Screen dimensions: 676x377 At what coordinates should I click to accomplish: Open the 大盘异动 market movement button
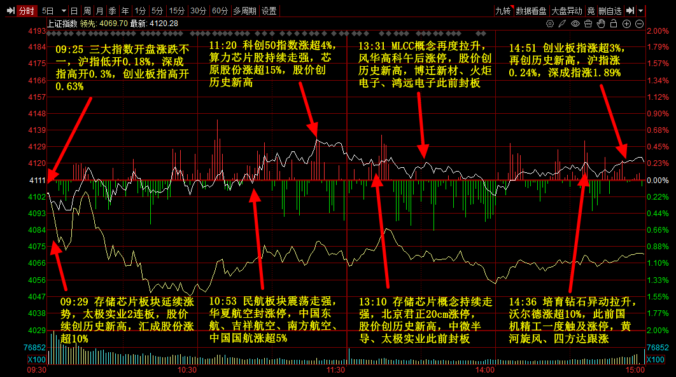coord(567,11)
